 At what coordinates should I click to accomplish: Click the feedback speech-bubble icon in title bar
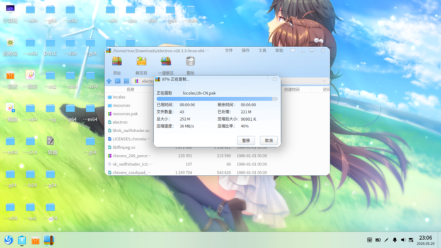point(293,50)
